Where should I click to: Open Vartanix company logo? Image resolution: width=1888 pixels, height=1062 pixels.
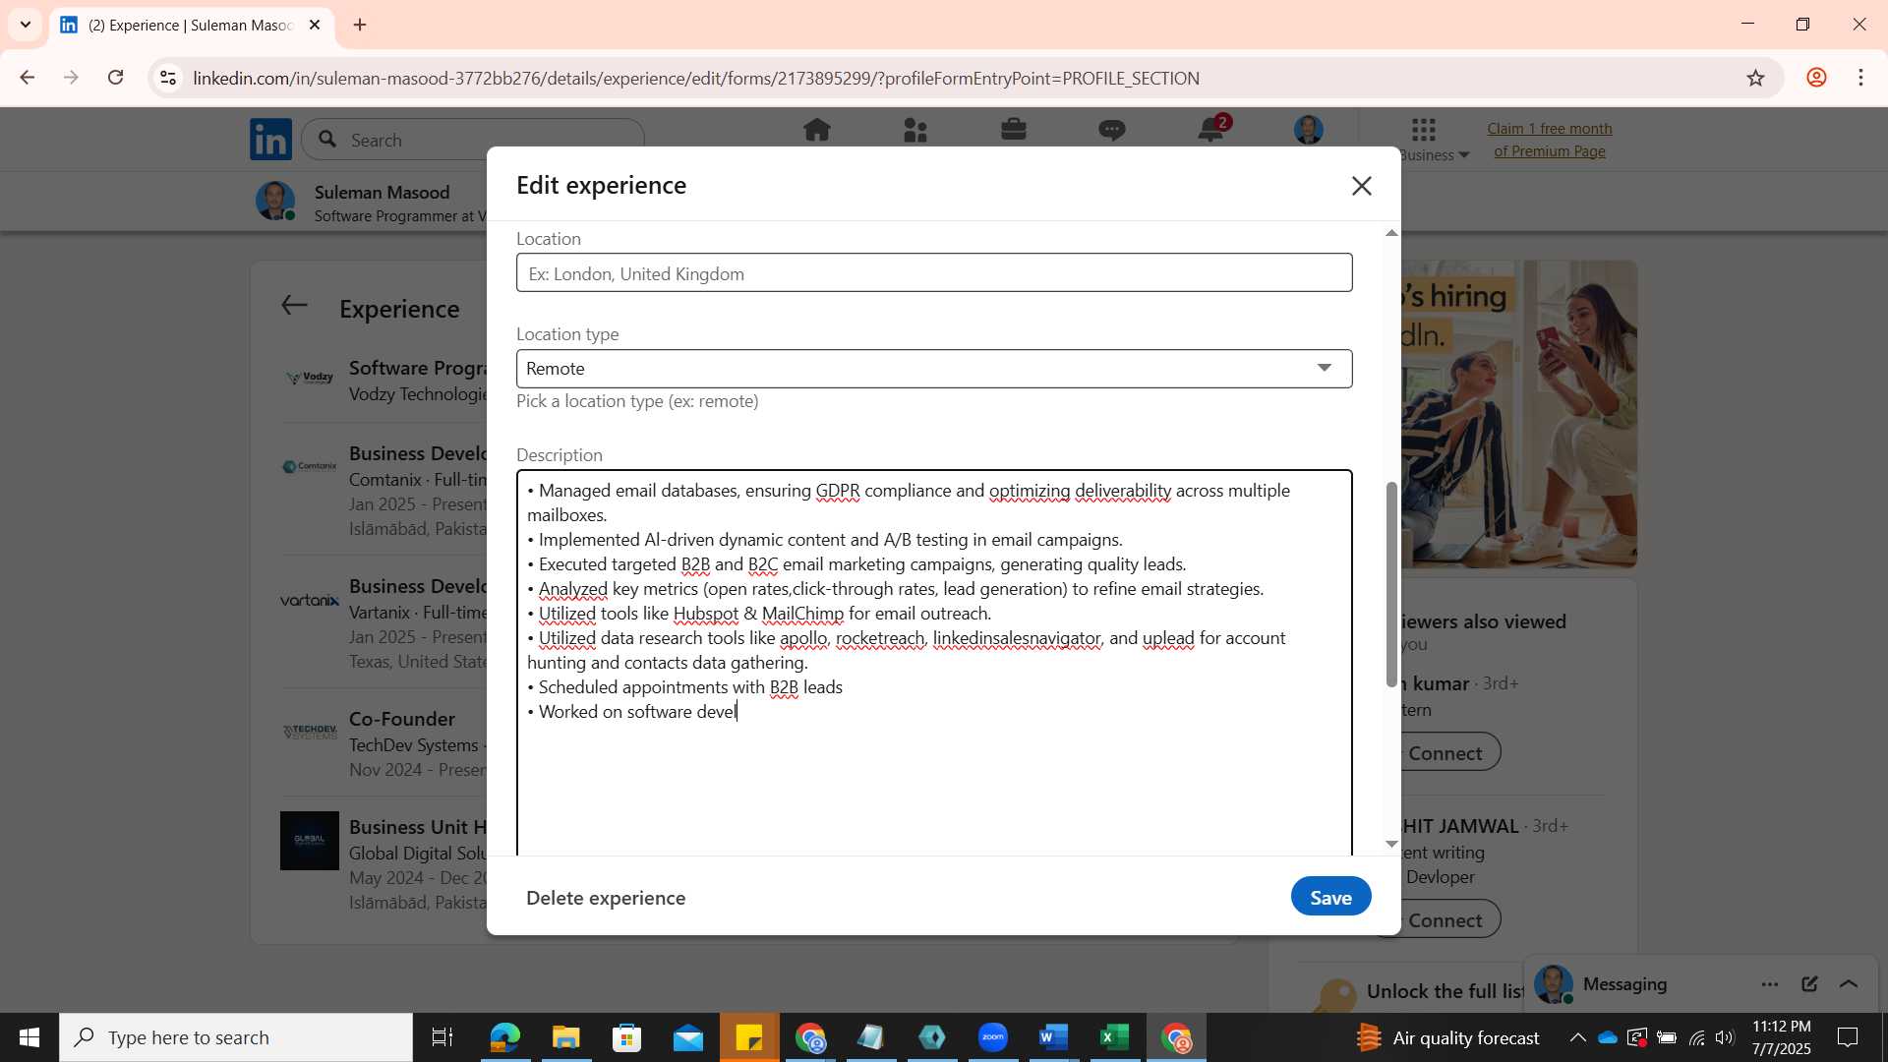tap(310, 600)
